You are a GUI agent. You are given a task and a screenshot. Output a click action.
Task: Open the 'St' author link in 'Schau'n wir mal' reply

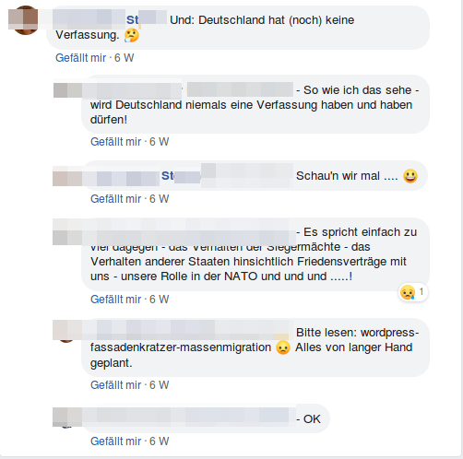[168, 176]
